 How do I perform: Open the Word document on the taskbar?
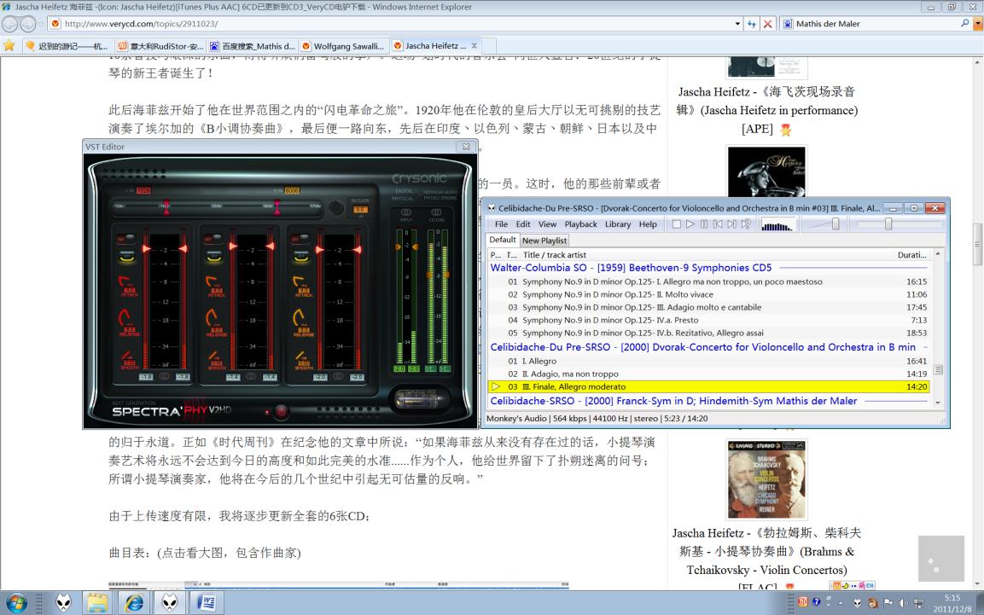point(207,602)
